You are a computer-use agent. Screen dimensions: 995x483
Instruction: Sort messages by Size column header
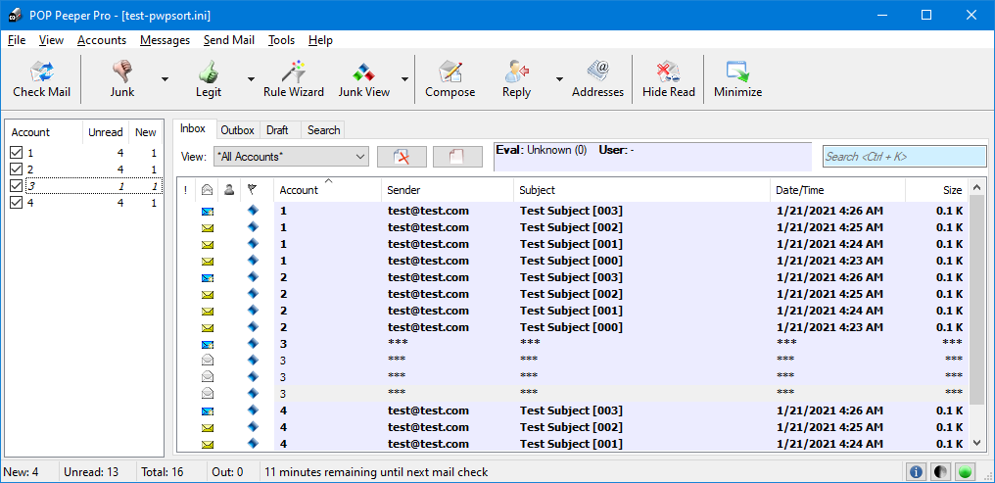click(x=936, y=190)
